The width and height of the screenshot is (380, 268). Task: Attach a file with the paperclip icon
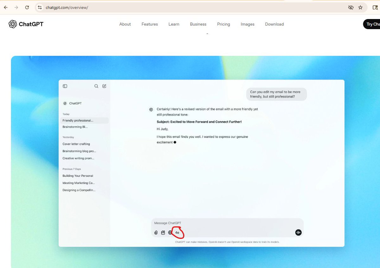tap(156, 233)
